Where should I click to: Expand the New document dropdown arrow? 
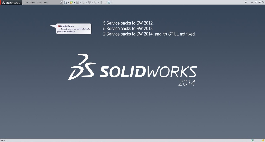pyautogui.click(x=68, y=3)
